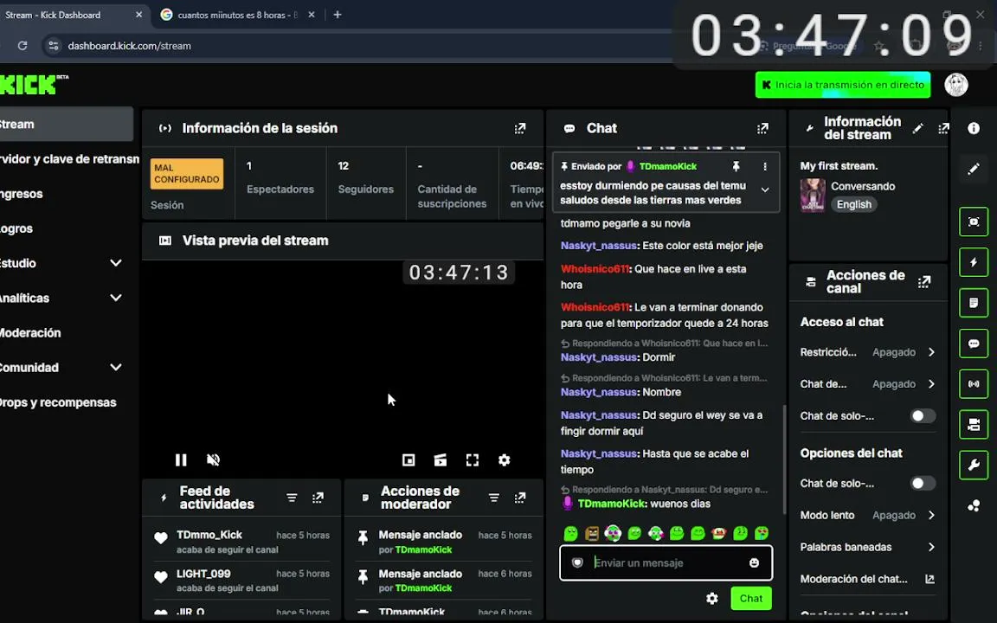Click Inicia la transmisión en directo button
The width and height of the screenshot is (997, 623).
pos(842,85)
